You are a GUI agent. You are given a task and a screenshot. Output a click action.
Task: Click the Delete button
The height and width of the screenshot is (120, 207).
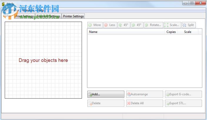106,103
